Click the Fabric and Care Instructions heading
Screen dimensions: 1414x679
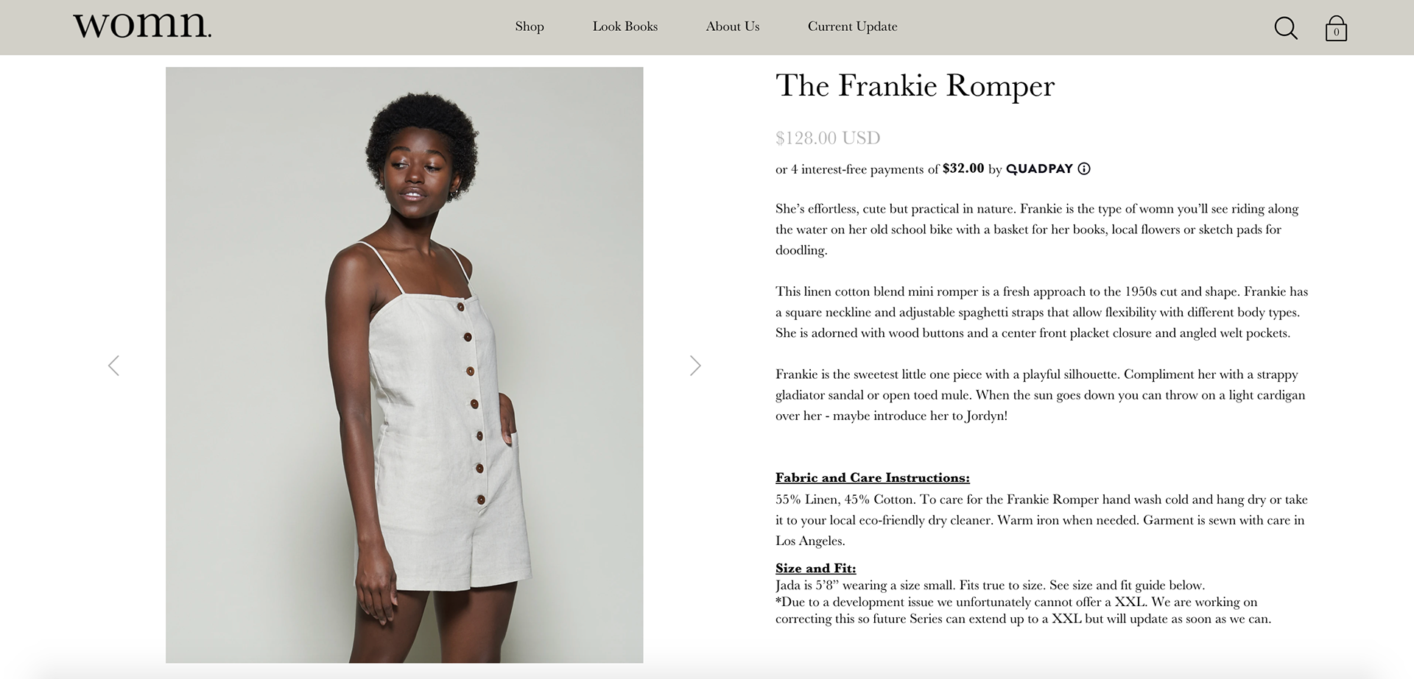(873, 477)
